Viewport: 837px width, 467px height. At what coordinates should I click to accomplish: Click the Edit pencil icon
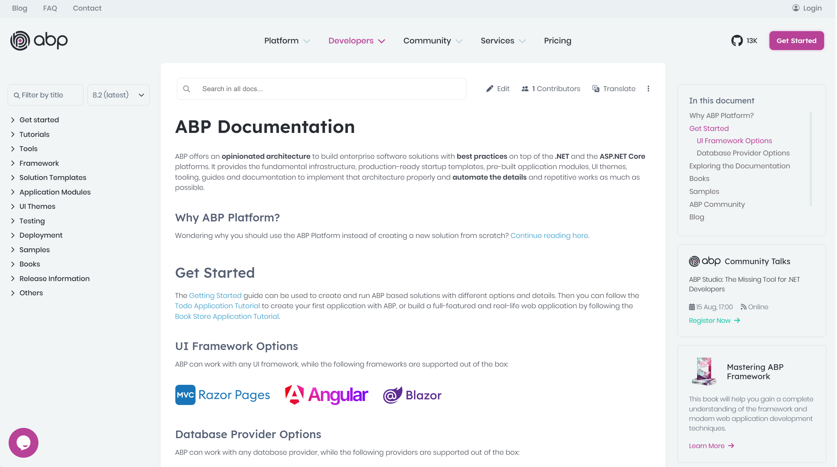click(490, 89)
